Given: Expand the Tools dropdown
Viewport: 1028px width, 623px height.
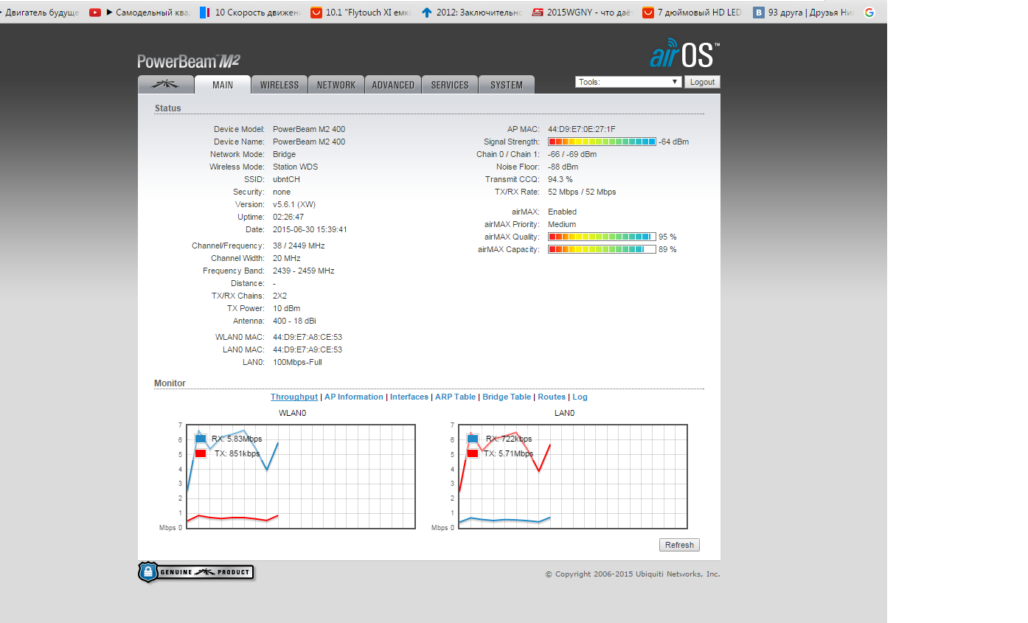Looking at the screenshot, I should [628, 82].
